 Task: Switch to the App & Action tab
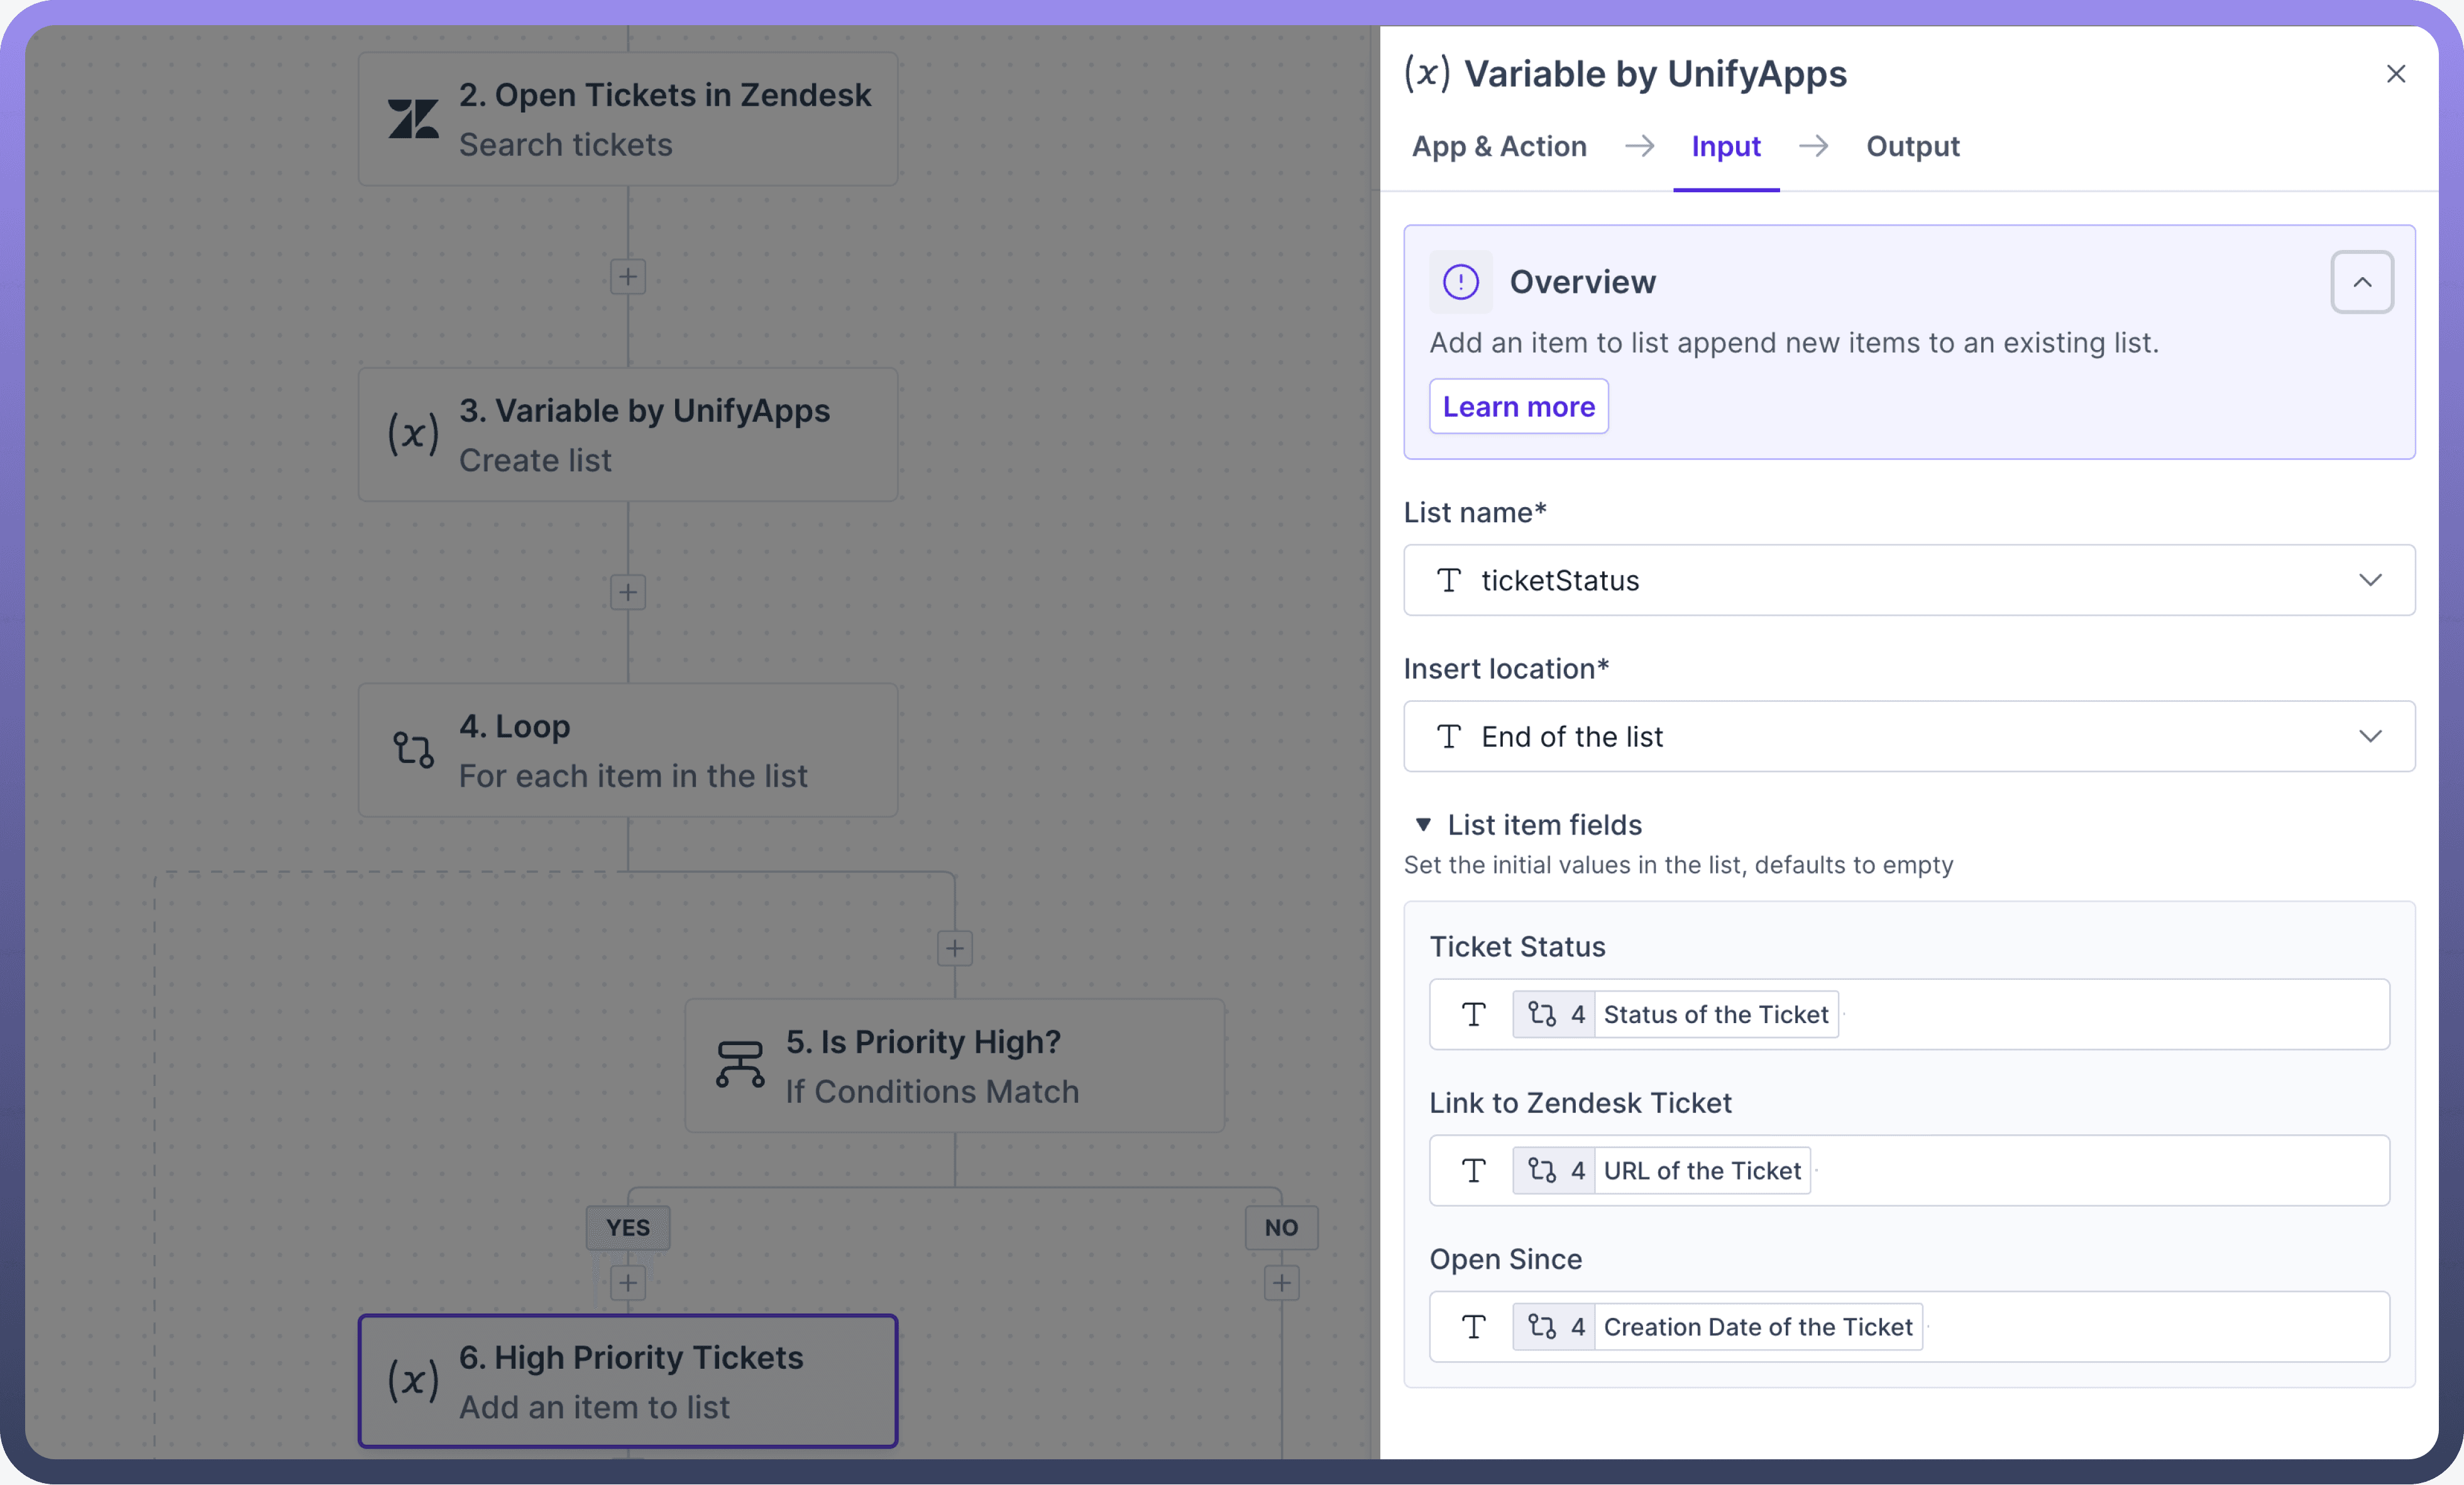(x=1499, y=147)
